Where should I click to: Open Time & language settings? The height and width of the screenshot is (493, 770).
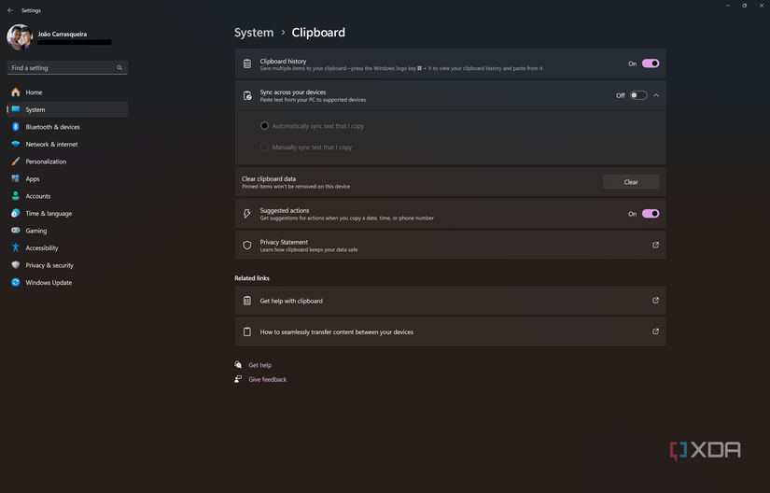coord(67,213)
